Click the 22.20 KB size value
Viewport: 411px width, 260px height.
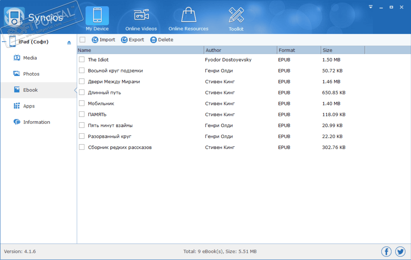pos(332,136)
